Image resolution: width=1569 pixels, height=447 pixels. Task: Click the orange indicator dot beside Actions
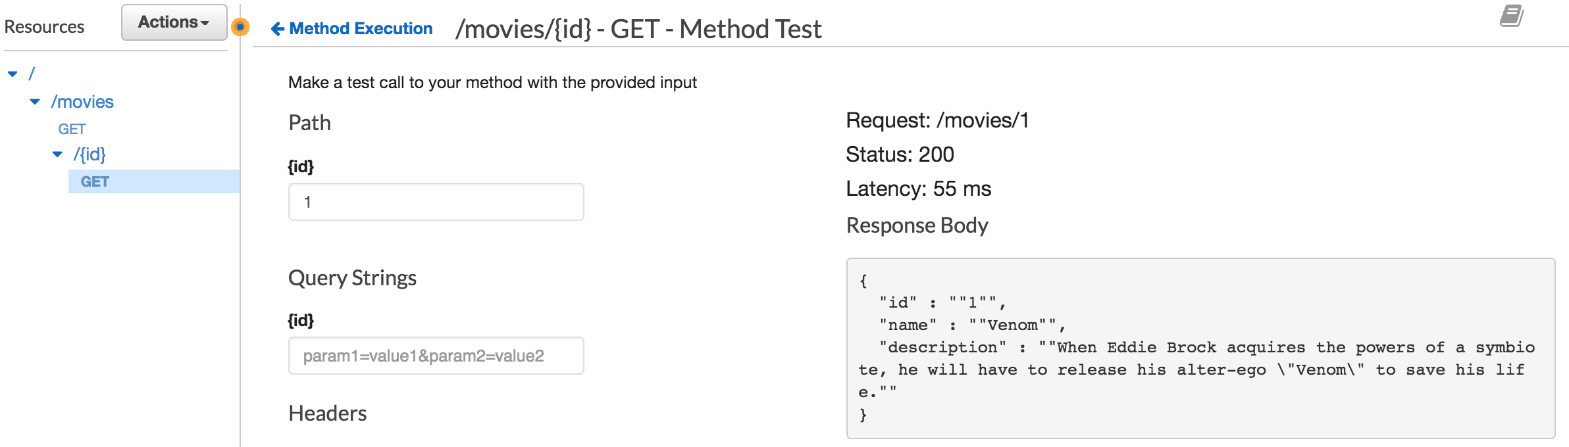point(242,28)
